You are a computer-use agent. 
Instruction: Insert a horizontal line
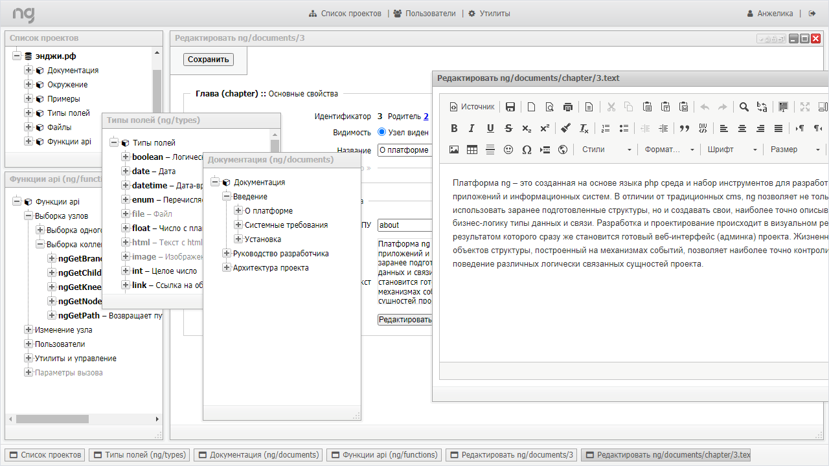point(490,150)
